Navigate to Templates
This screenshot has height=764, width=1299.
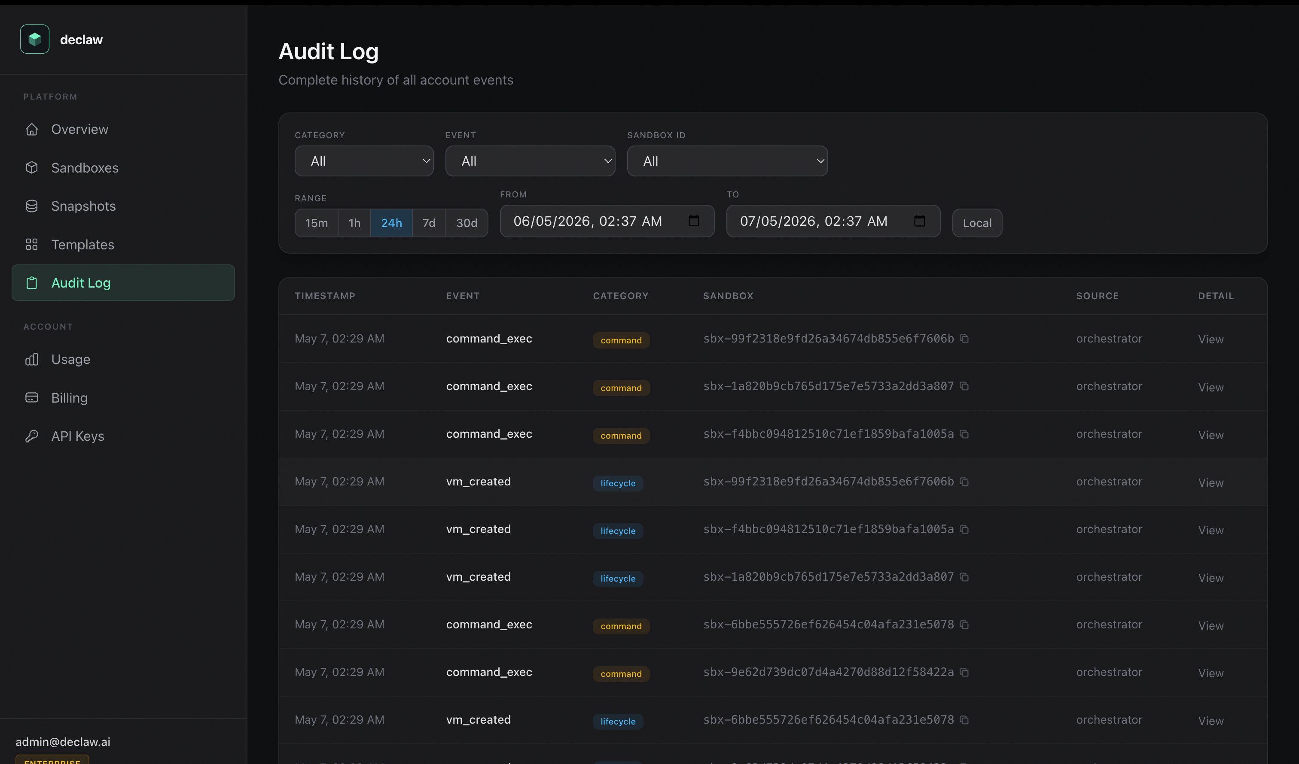123,245
